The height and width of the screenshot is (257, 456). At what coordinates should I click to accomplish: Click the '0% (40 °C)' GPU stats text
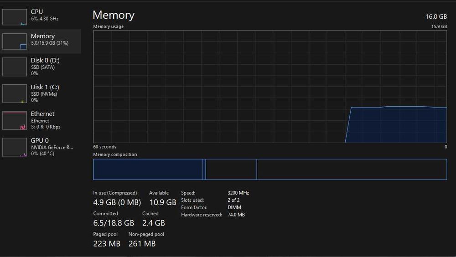pos(43,154)
